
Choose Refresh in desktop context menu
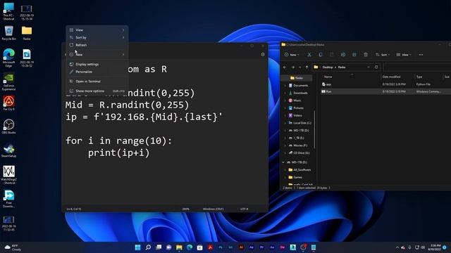[x=97, y=45]
